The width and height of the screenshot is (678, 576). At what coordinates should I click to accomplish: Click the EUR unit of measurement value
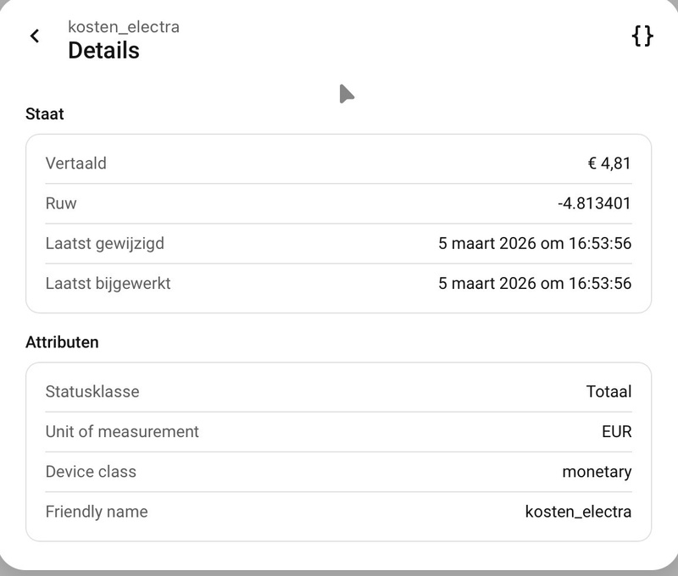[616, 432]
